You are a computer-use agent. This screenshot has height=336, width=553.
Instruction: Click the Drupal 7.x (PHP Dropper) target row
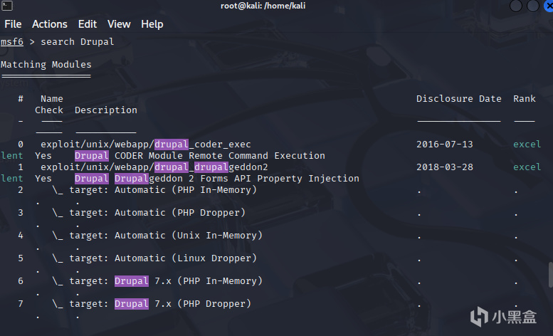point(152,303)
